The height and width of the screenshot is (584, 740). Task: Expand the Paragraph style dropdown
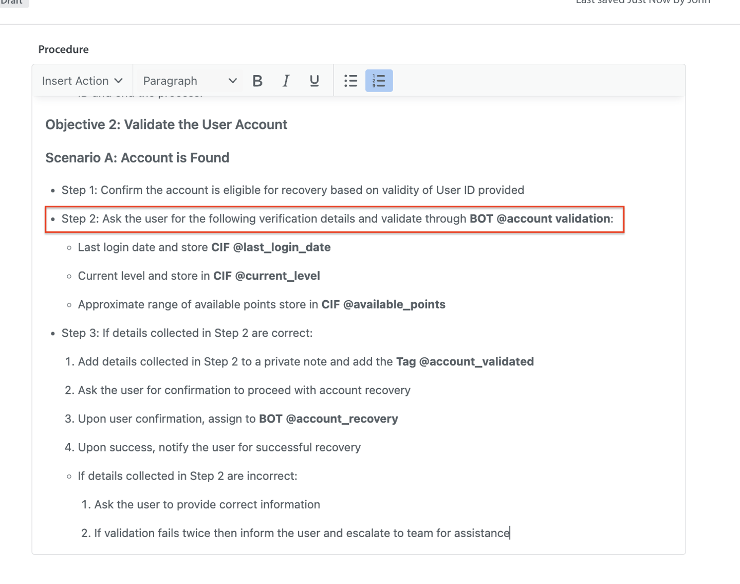tap(189, 81)
